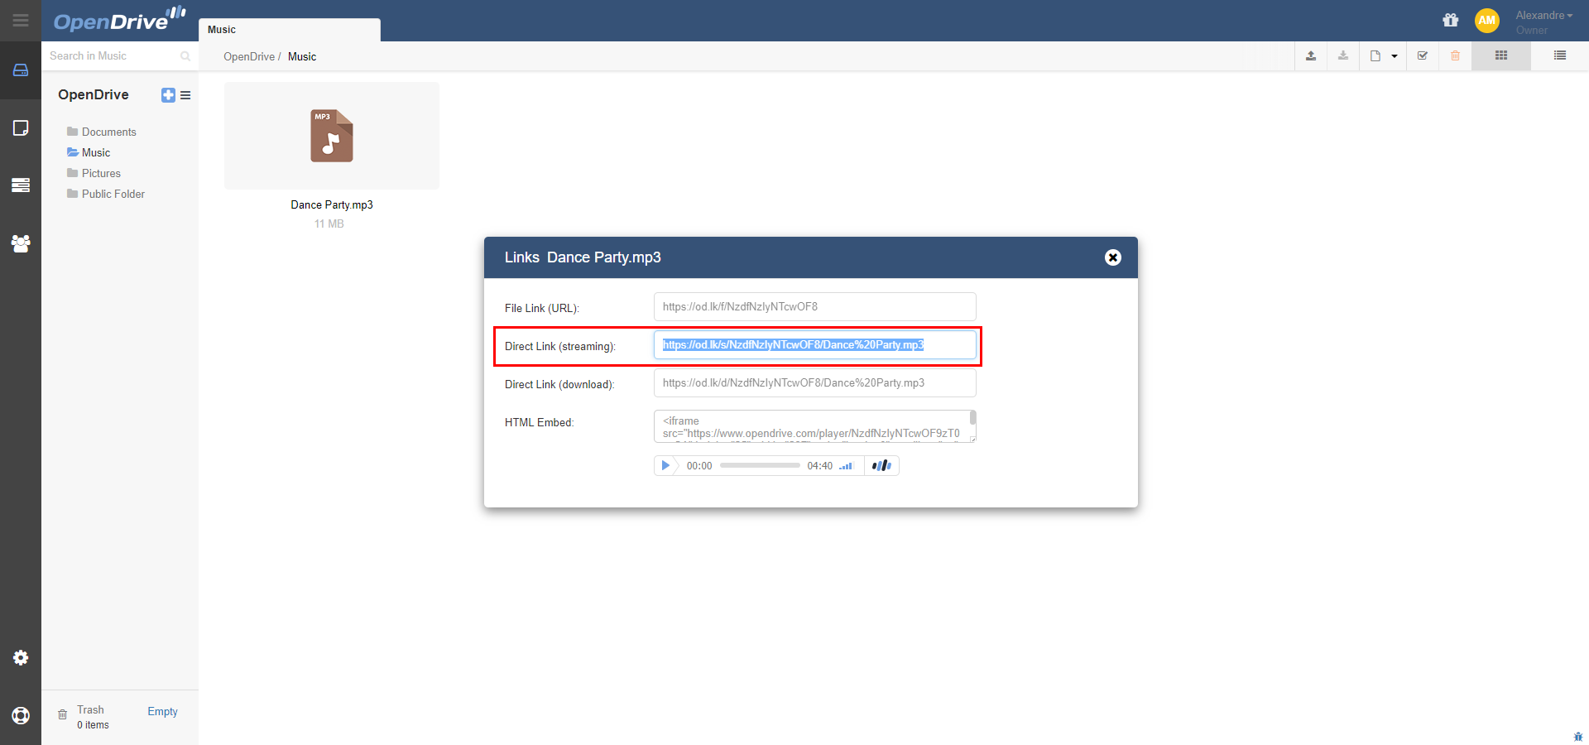
Task: Click the help lifebuoy icon
Action: (x=21, y=715)
